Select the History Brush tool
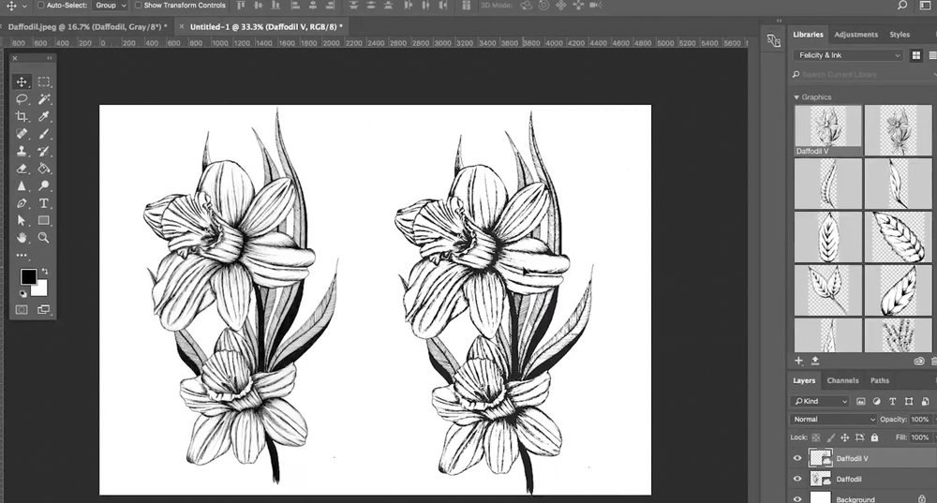Viewport: 937px width, 503px height. 44,151
